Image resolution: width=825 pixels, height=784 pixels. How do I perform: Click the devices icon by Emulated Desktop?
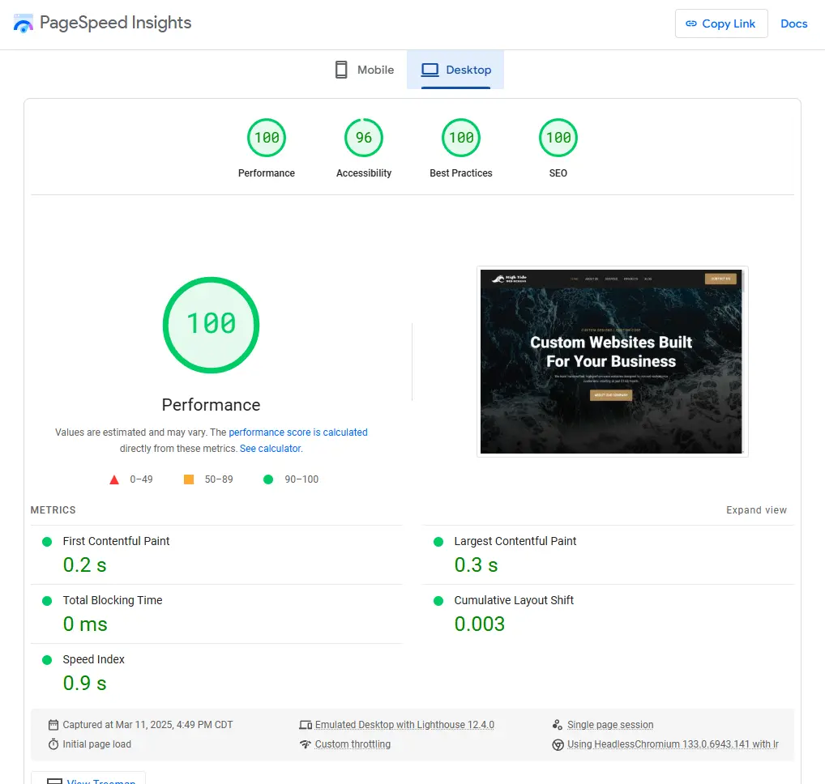[x=306, y=725]
